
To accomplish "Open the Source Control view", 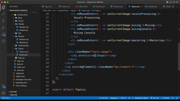I will coord(3,21).
